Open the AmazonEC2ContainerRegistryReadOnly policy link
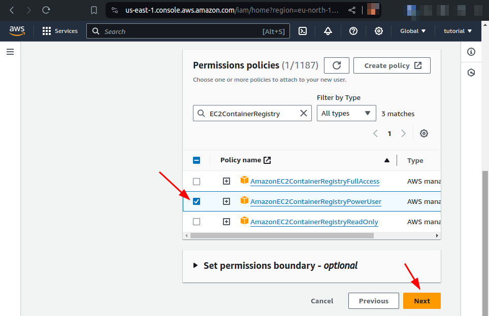Viewport: 489px width, 316px height. click(x=314, y=221)
